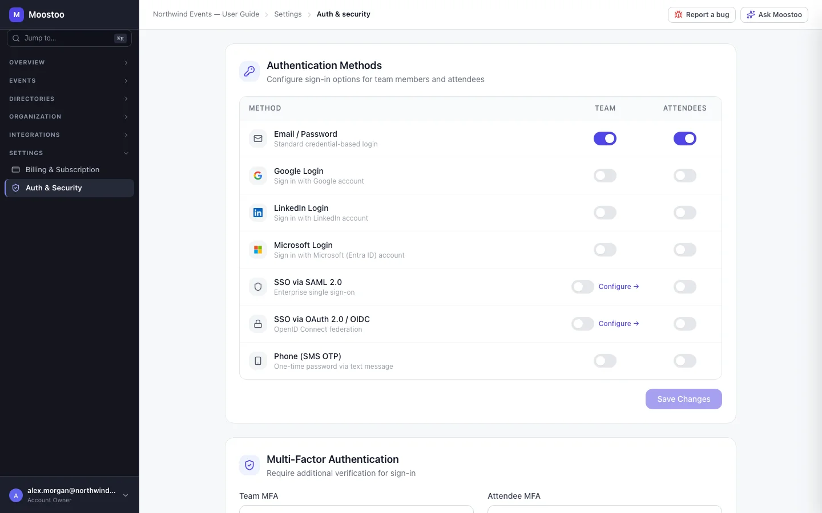This screenshot has width=822, height=513.
Task: Switch on Phone (SMS OTP) for Attendees
Action: click(x=685, y=361)
